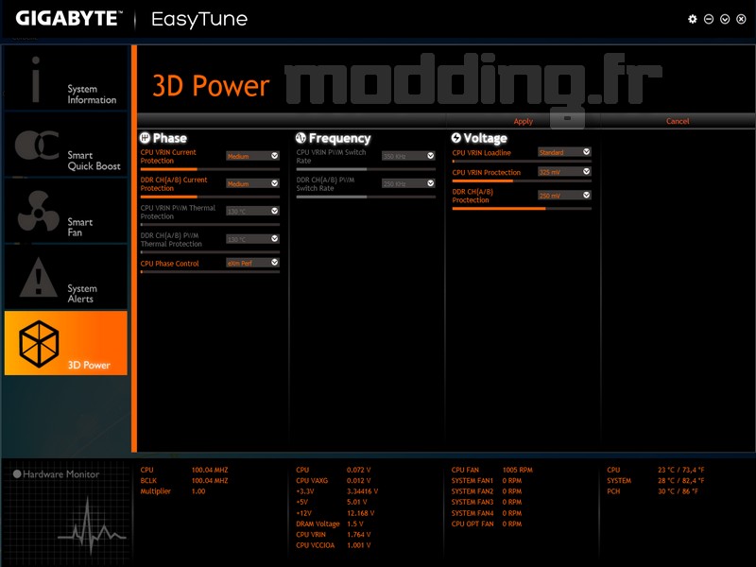Click the 3D Power page title

tap(211, 85)
